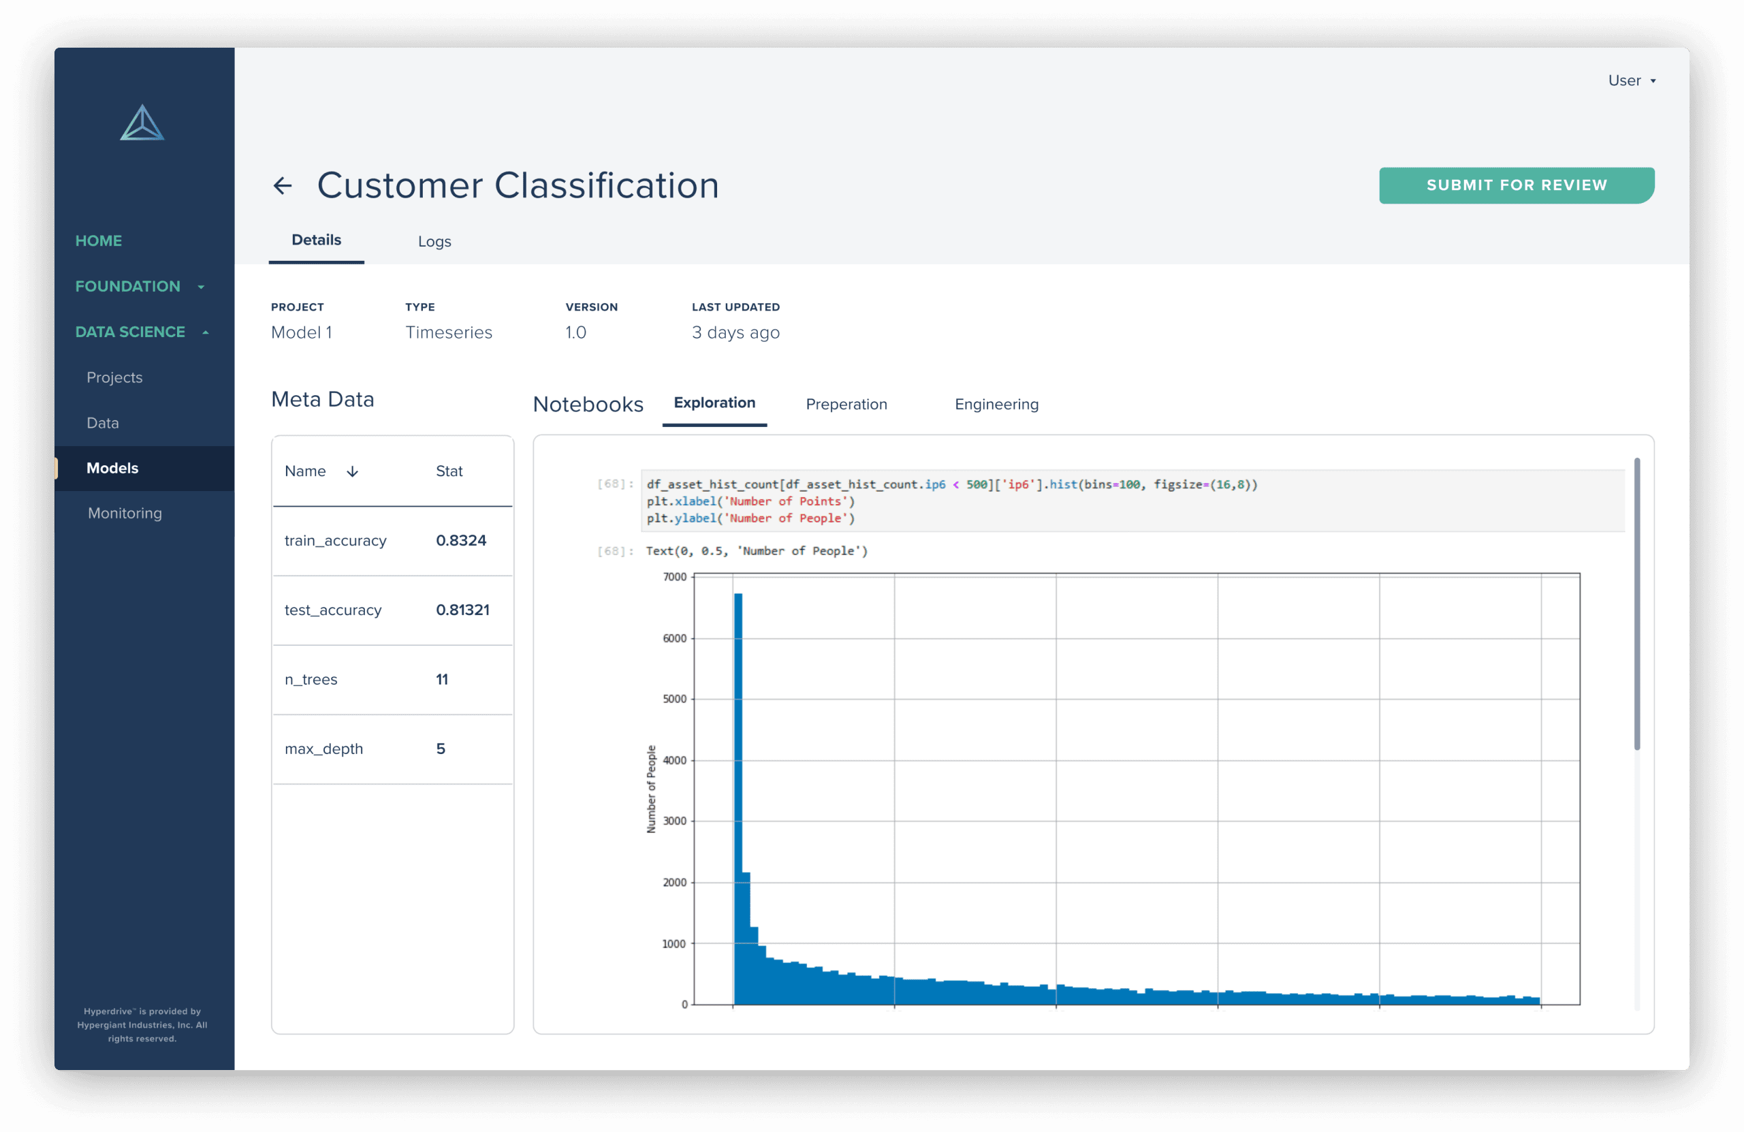Open Monitoring in the sidebar
The width and height of the screenshot is (1744, 1132).
[125, 513]
